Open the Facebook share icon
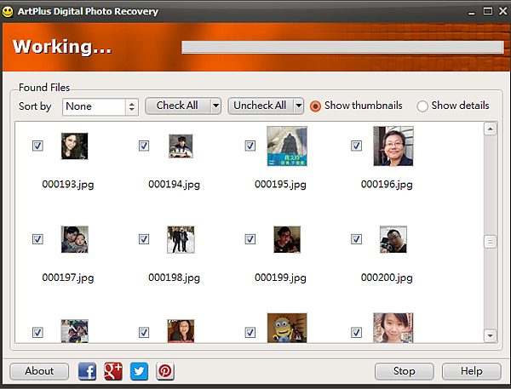Screen dimensions: 511x389 [87, 371]
